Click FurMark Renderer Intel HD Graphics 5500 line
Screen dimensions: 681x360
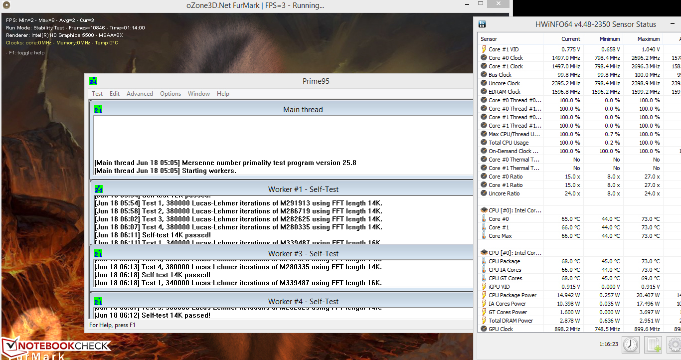[65, 35]
